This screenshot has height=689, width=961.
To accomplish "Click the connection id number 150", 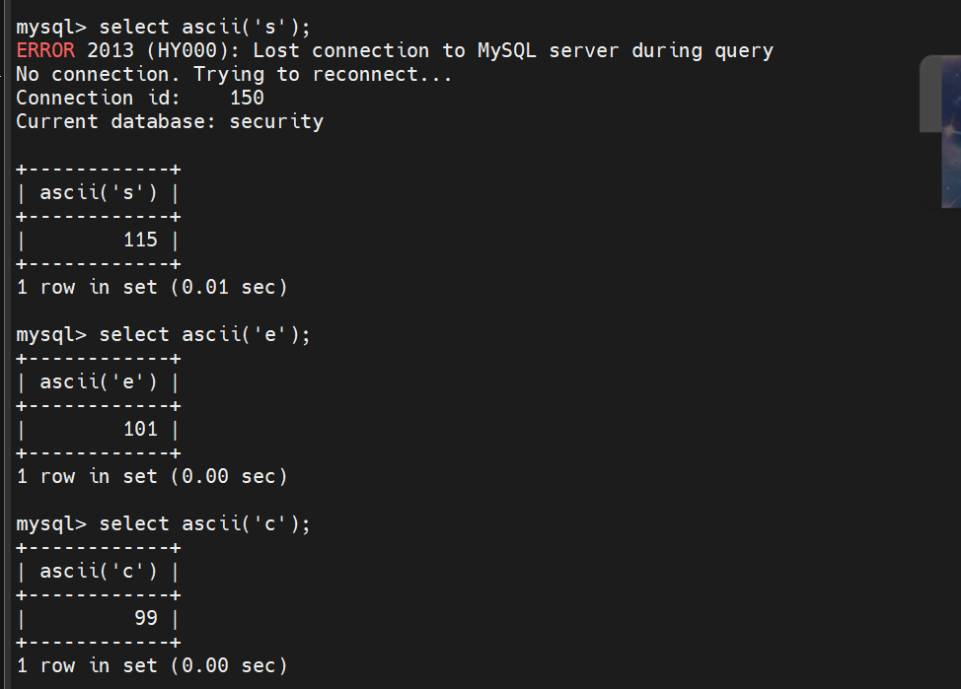I will [247, 98].
